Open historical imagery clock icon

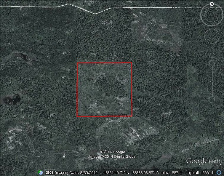tap(41, 172)
